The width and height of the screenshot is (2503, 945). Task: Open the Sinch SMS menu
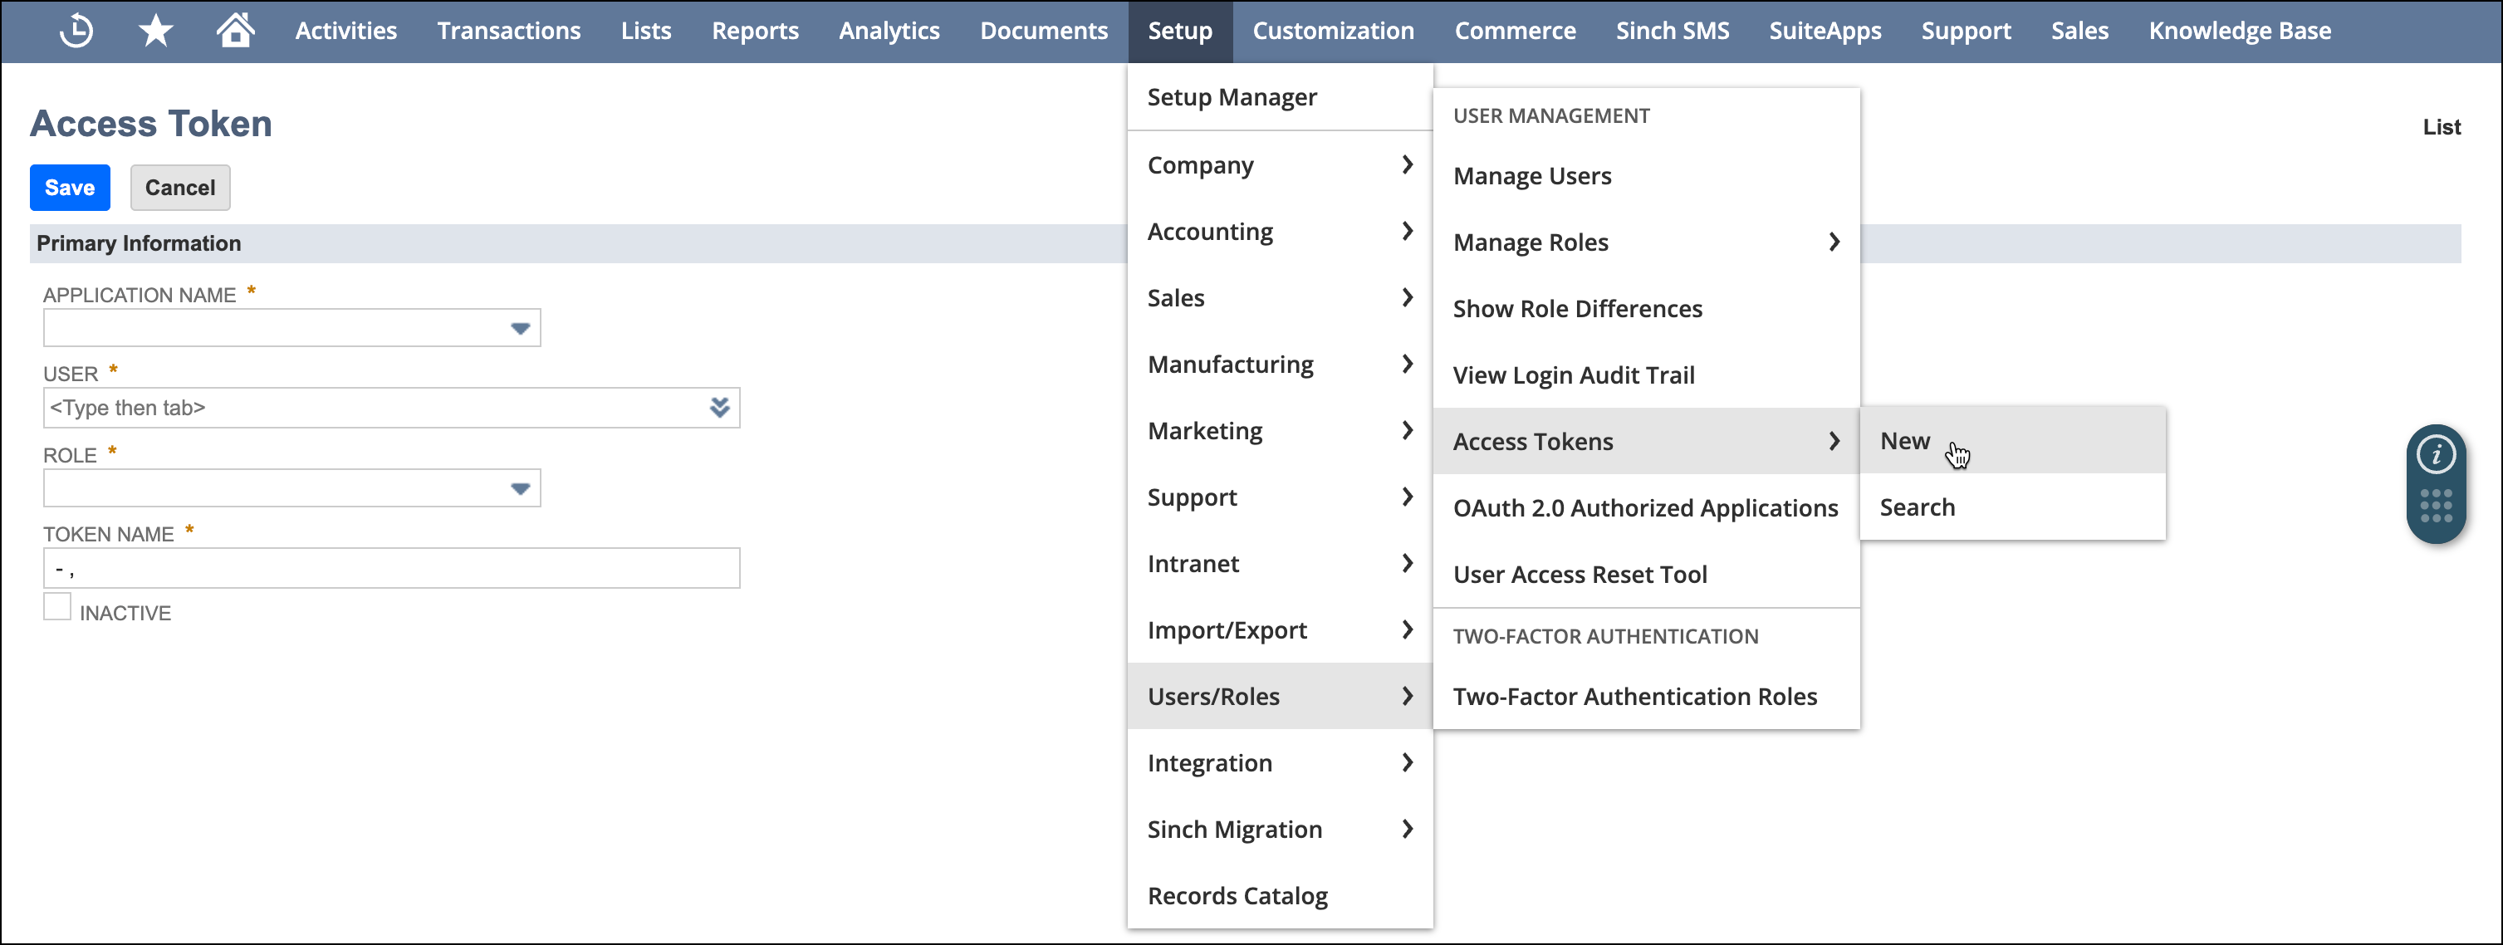[1673, 31]
